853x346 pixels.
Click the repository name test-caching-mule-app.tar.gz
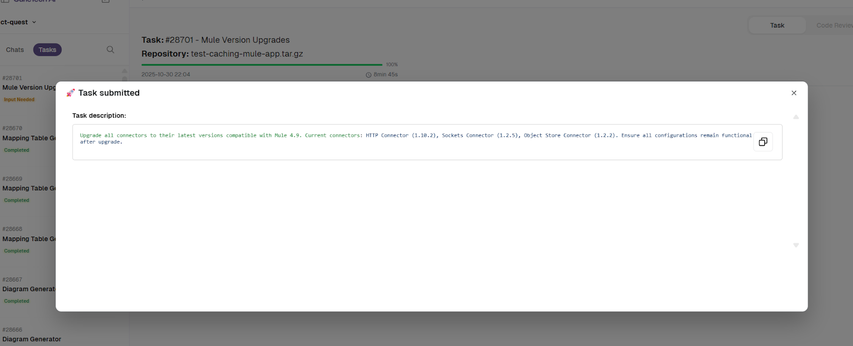[x=247, y=54]
